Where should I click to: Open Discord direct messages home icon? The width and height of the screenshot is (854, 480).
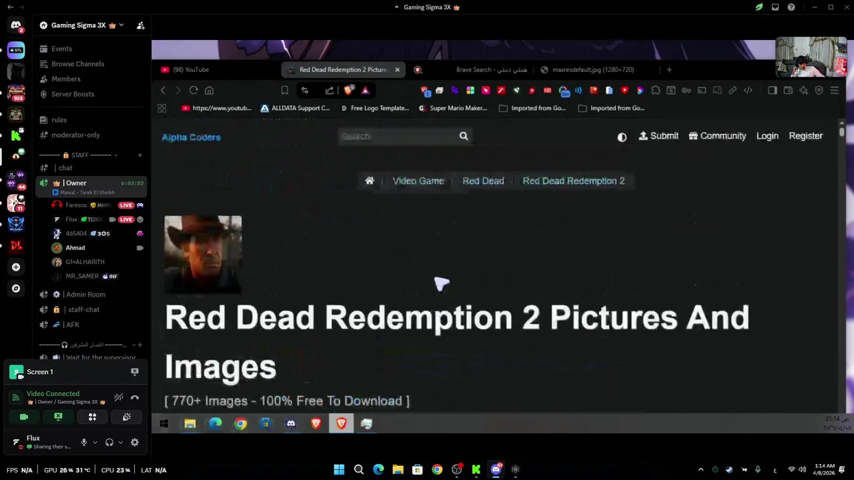pyautogui.click(x=16, y=25)
